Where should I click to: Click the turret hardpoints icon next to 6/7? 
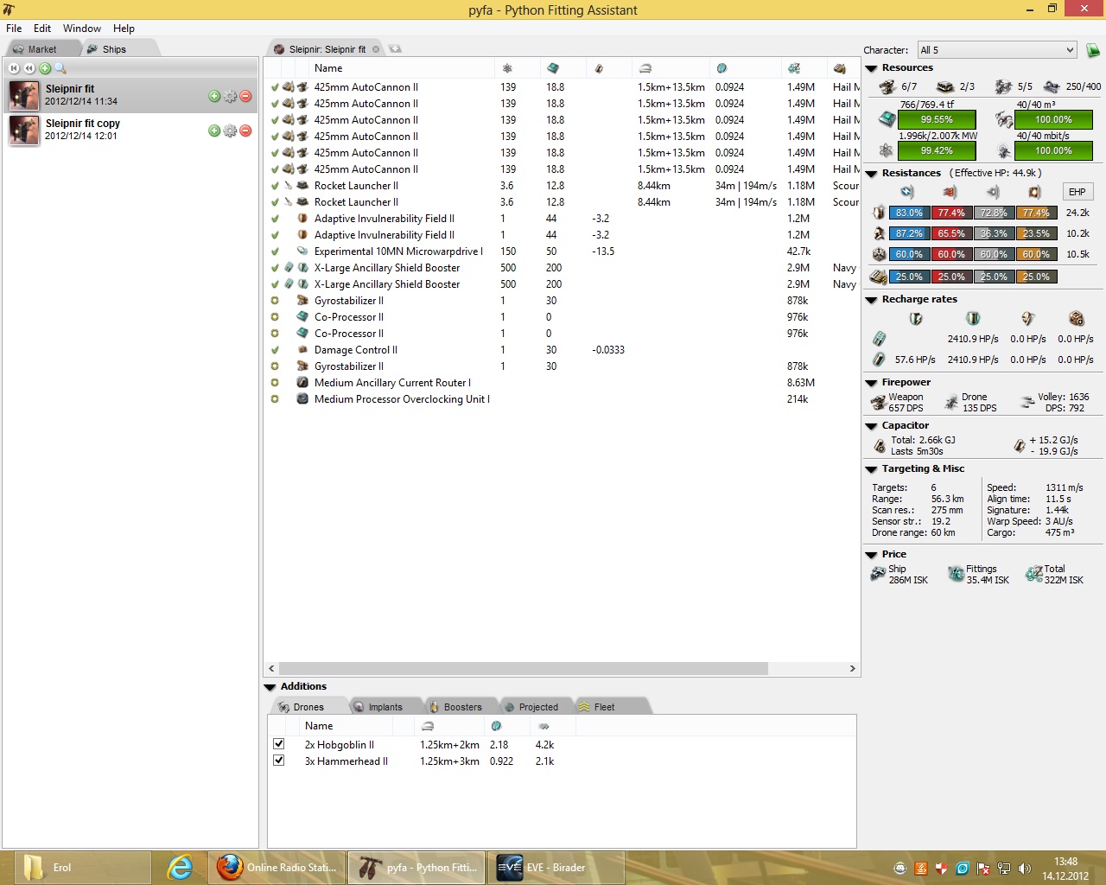(x=888, y=86)
